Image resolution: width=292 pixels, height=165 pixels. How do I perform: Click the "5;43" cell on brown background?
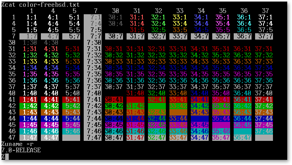point(71,112)
